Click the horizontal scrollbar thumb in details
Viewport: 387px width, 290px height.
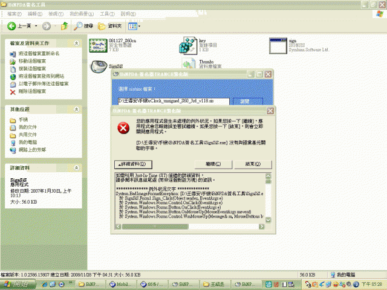(x=155, y=227)
